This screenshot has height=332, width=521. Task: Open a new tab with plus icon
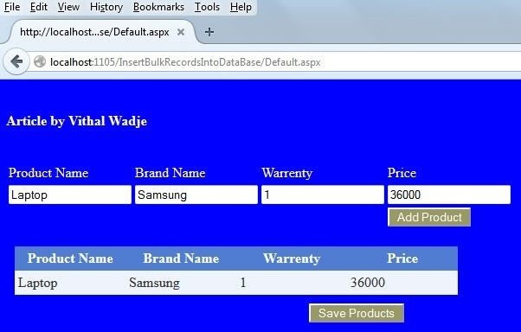[x=209, y=32]
